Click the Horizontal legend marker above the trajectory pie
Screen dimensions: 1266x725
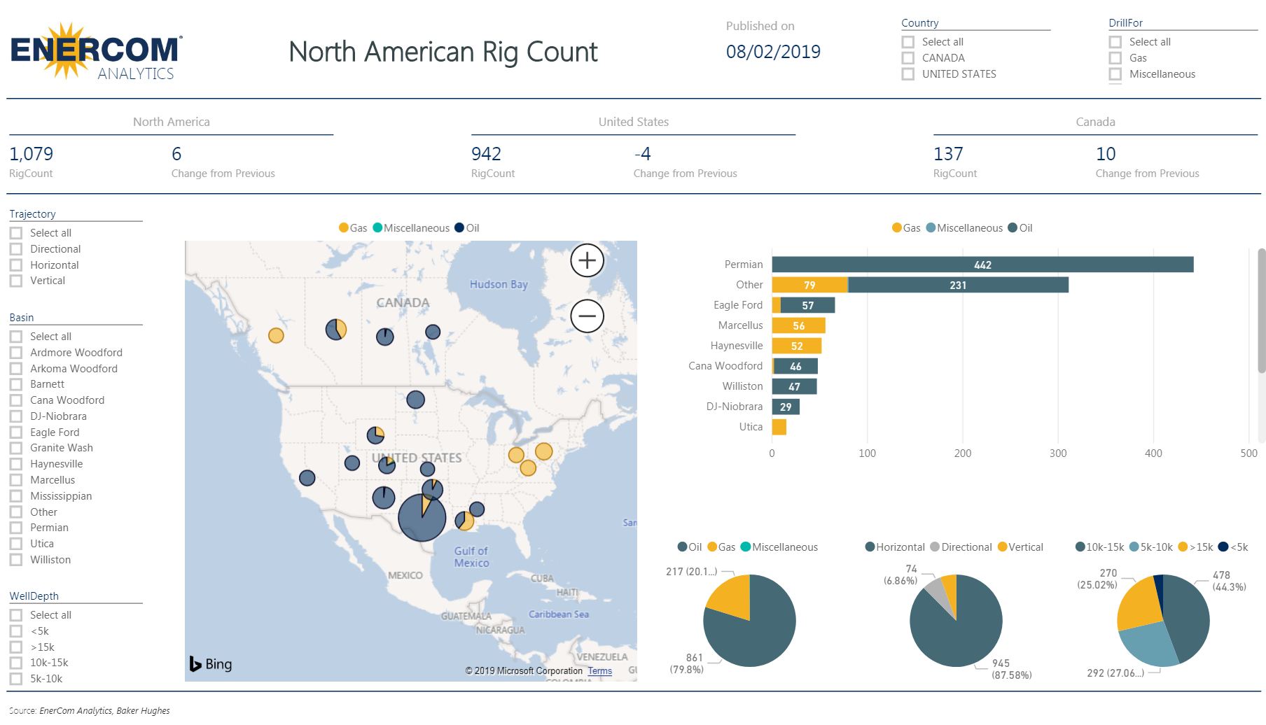[x=868, y=547]
